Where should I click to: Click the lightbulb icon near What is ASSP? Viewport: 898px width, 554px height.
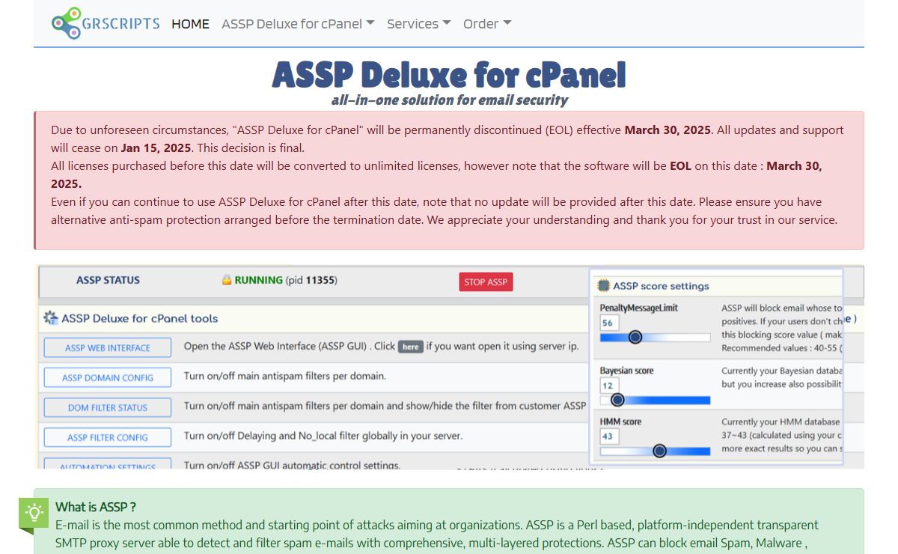coord(34,512)
